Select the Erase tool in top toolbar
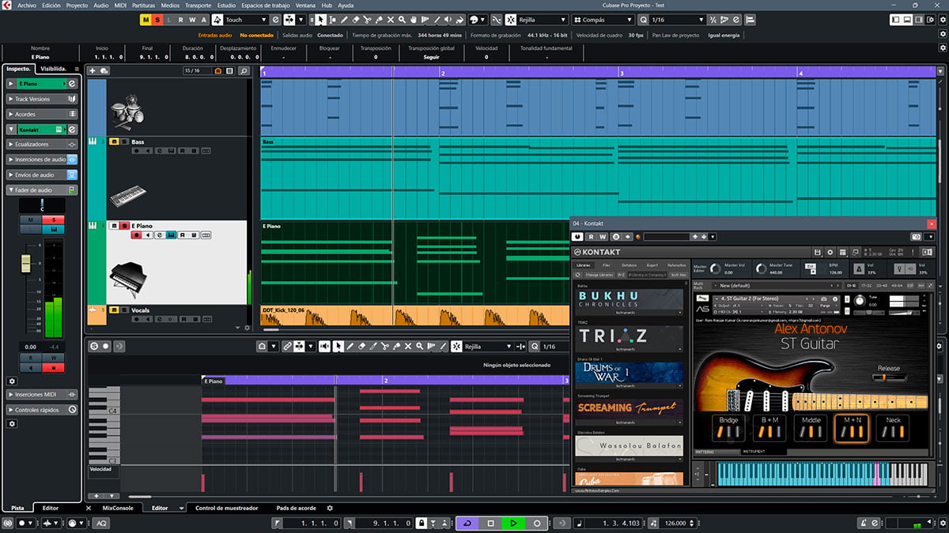Viewport: 949px width, 533px height. [356, 20]
